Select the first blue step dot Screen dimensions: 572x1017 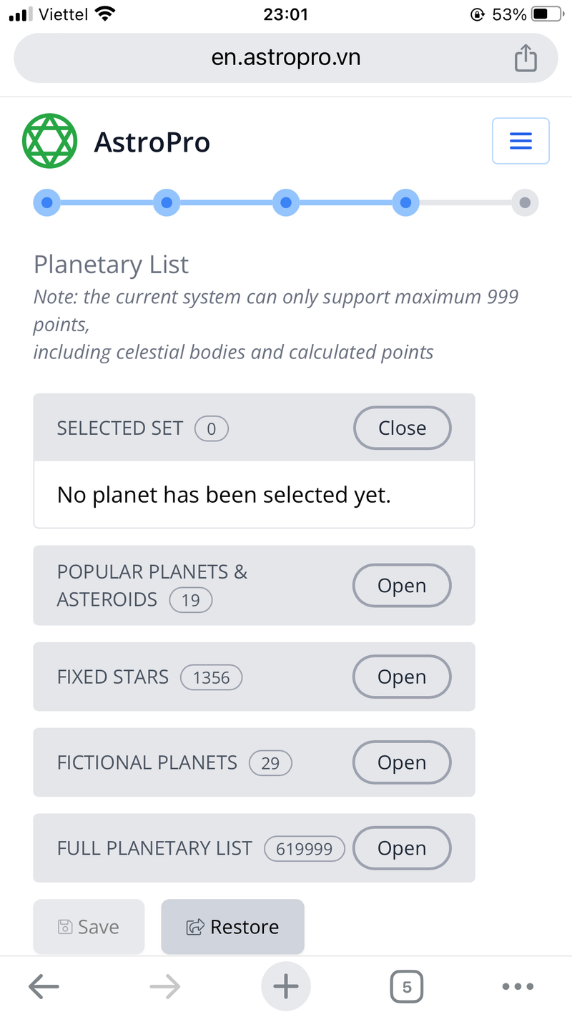pos(46,202)
